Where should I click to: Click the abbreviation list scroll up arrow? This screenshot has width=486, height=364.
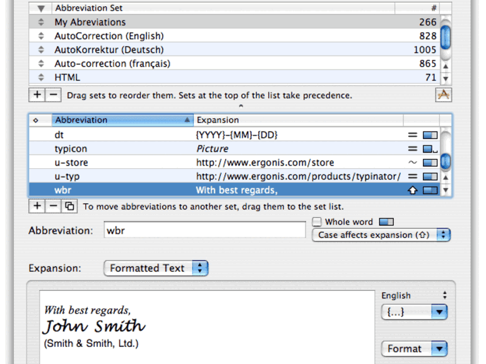[446, 177]
